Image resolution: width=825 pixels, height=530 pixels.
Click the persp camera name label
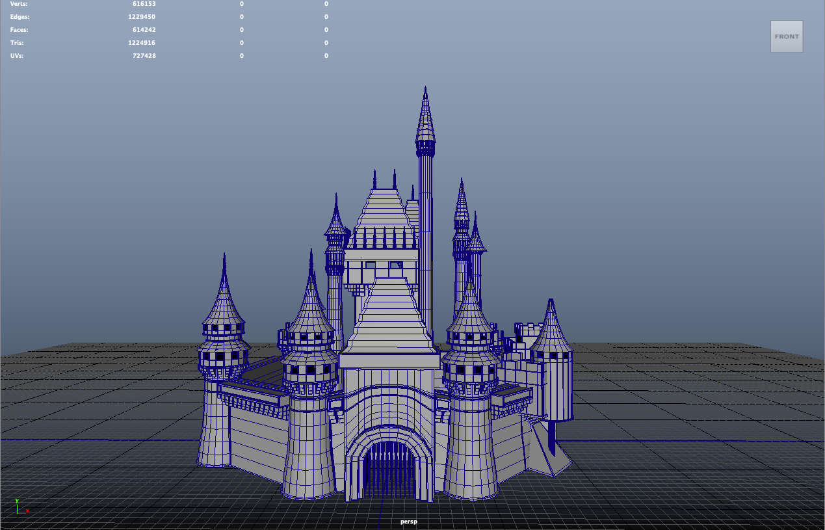409,522
